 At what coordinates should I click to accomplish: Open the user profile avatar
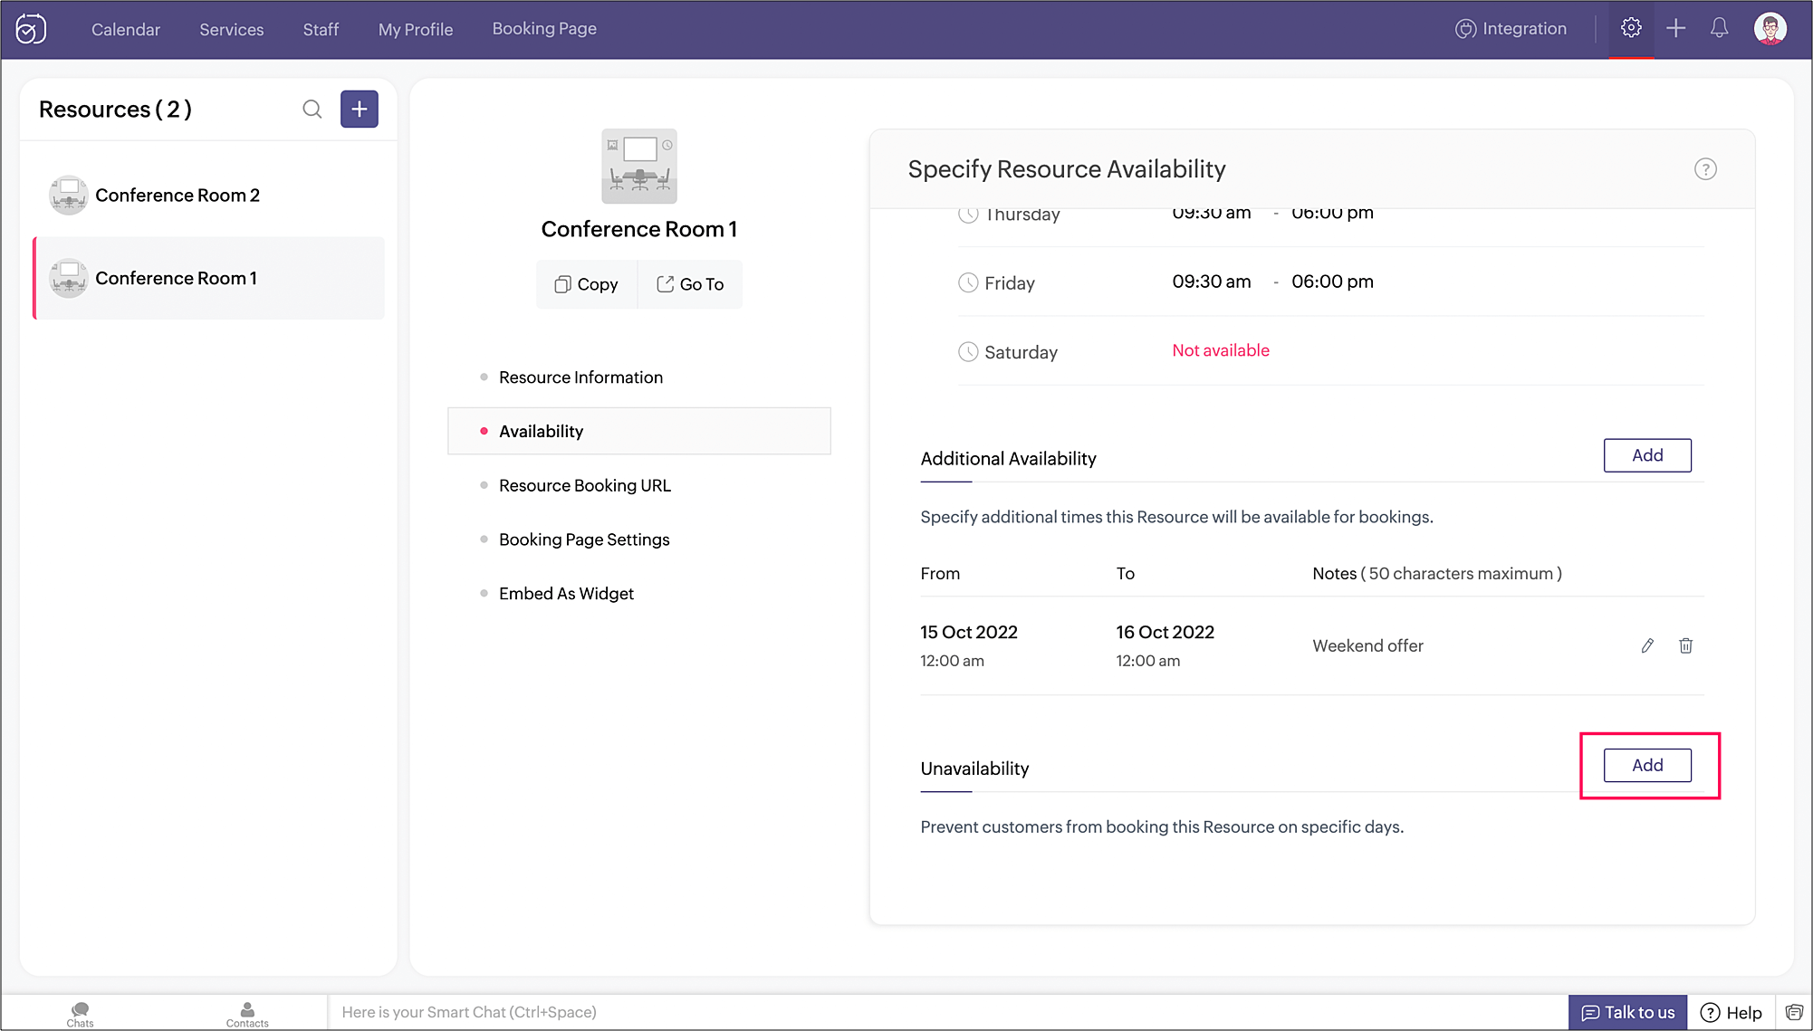[1770, 28]
